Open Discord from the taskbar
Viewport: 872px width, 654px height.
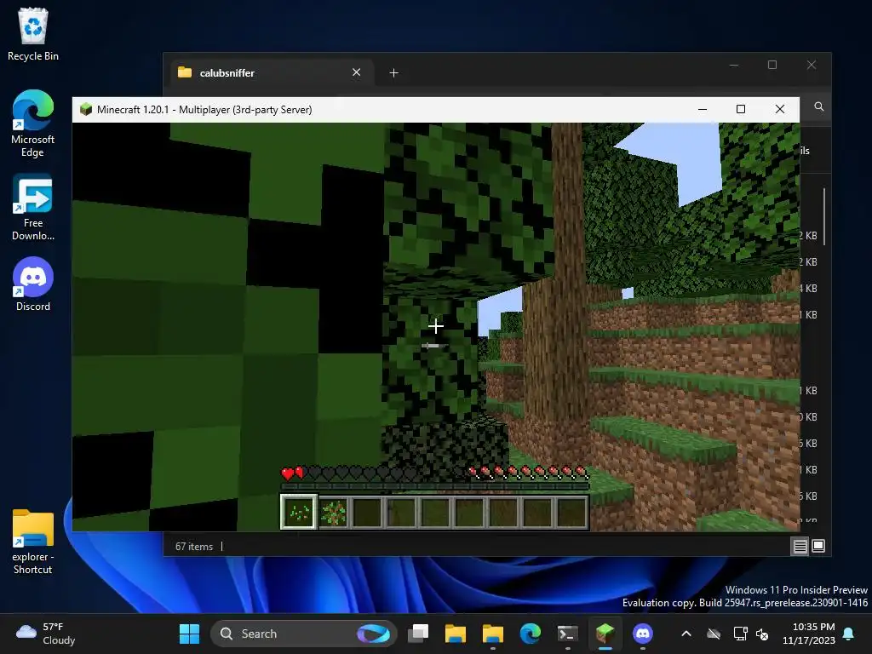[x=643, y=634]
